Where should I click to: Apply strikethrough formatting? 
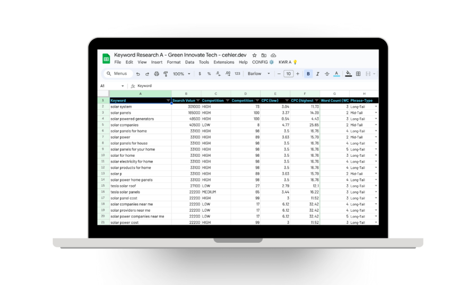pos(327,74)
